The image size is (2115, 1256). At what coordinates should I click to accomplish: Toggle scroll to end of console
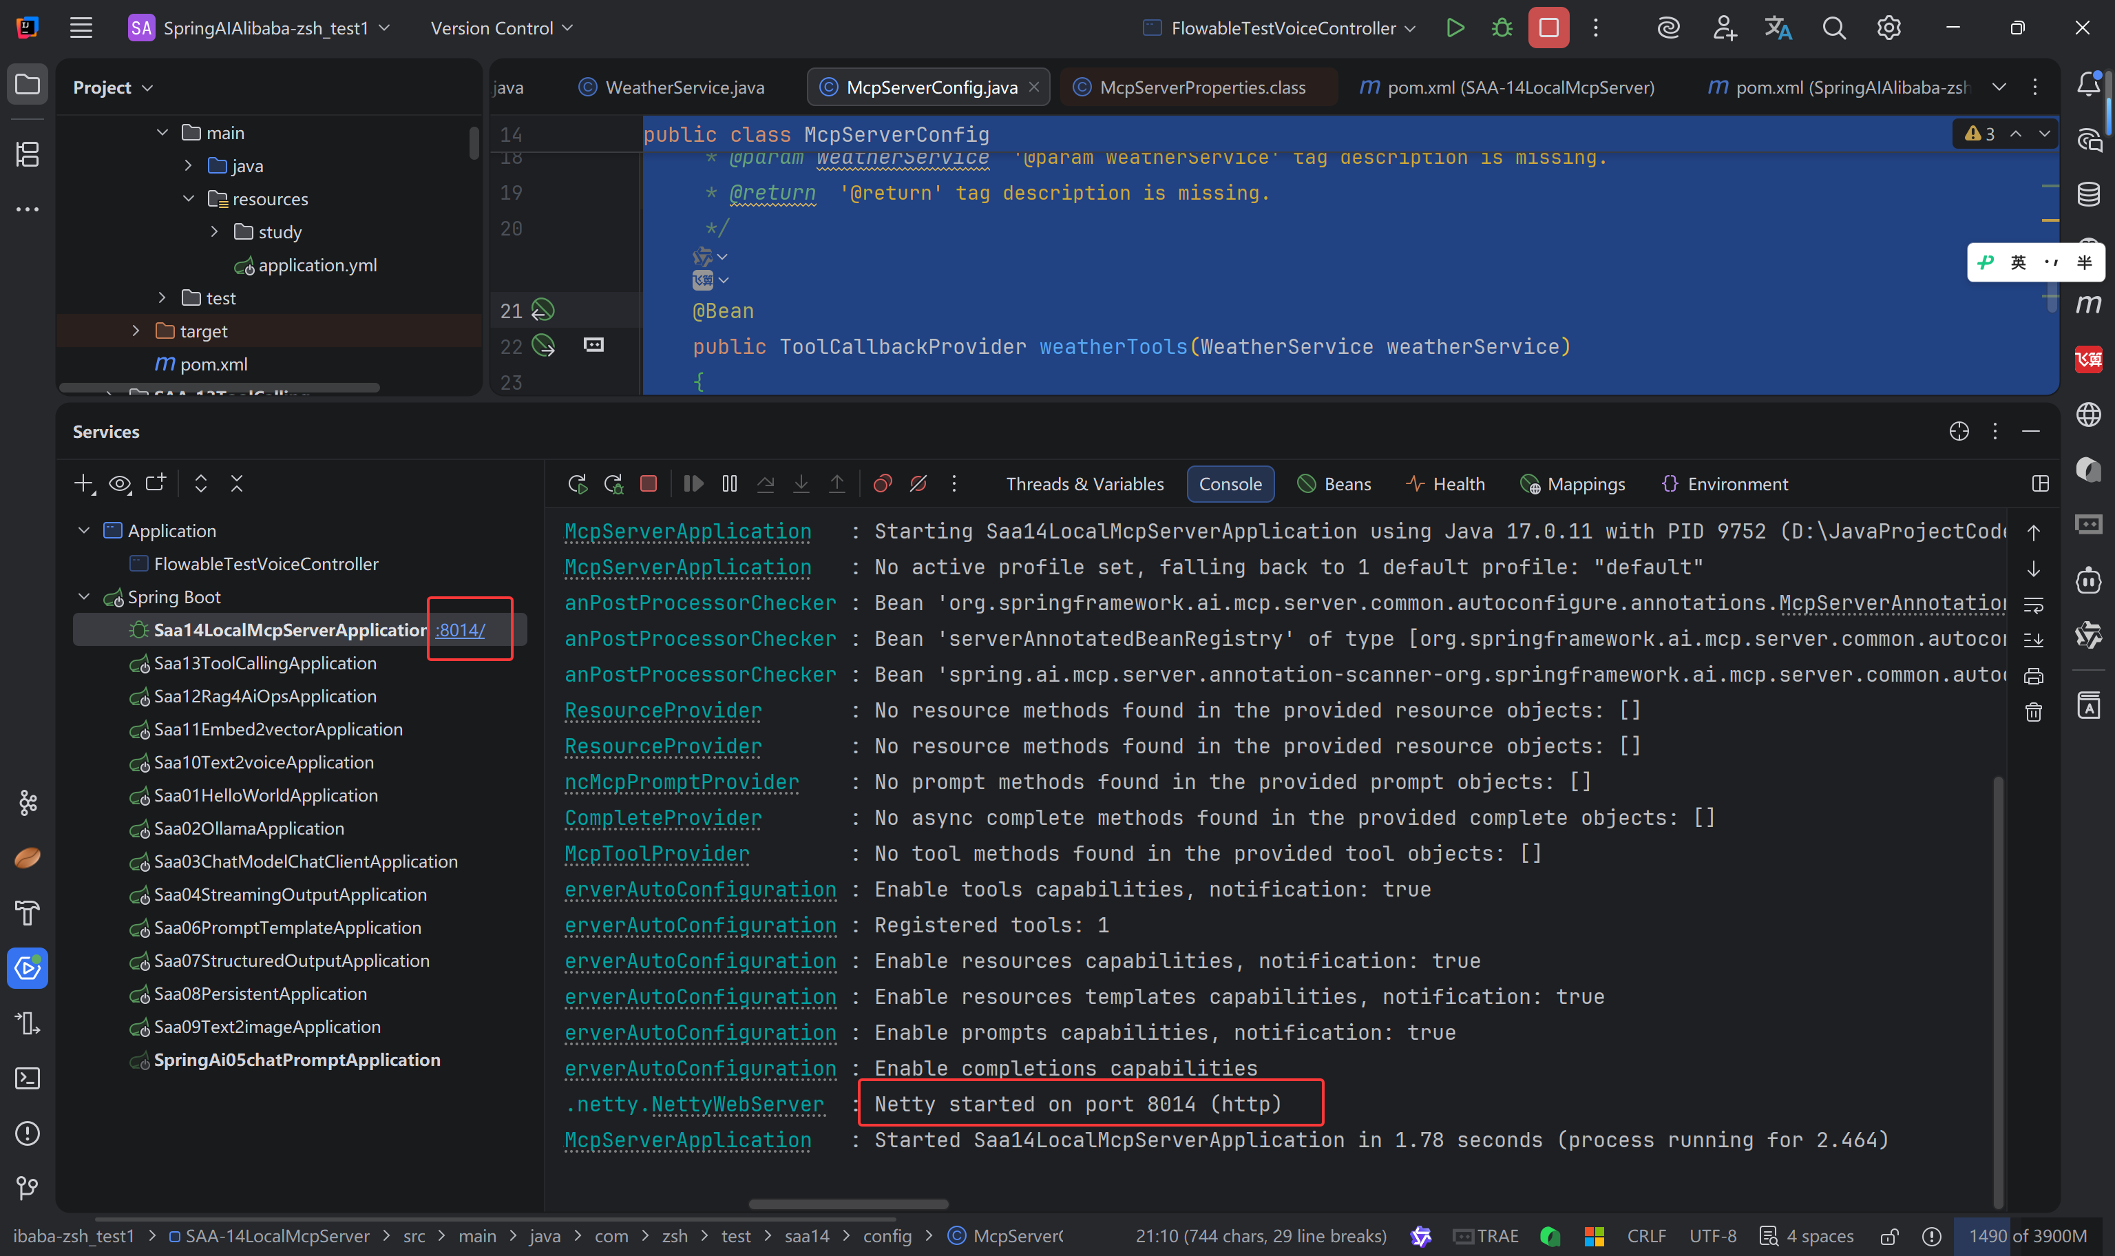tap(2034, 640)
